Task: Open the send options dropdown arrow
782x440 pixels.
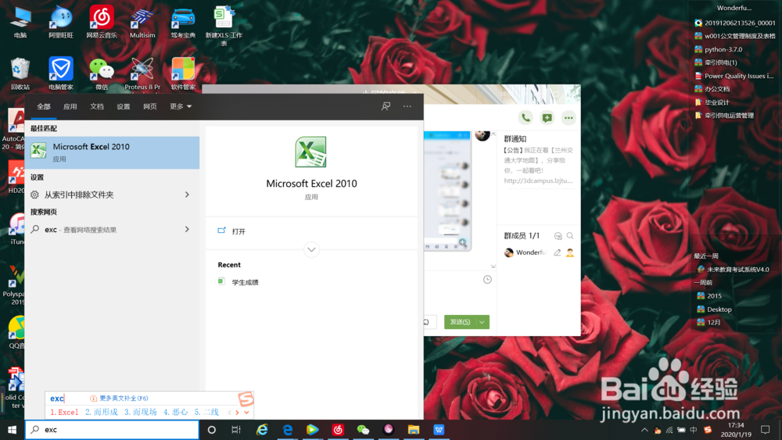Action: click(482, 322)
